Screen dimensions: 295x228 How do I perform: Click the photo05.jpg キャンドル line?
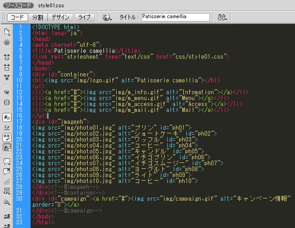[118, 152]
